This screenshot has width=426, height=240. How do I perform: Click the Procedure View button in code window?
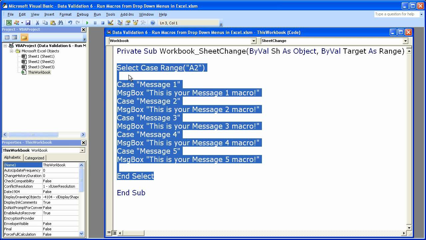(109, 233)
